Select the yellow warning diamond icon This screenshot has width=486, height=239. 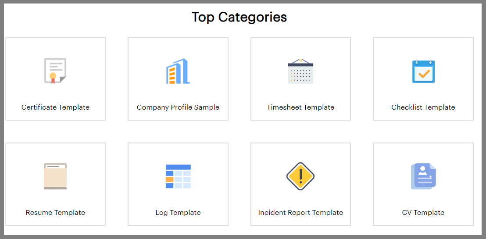tap(300, 176)
